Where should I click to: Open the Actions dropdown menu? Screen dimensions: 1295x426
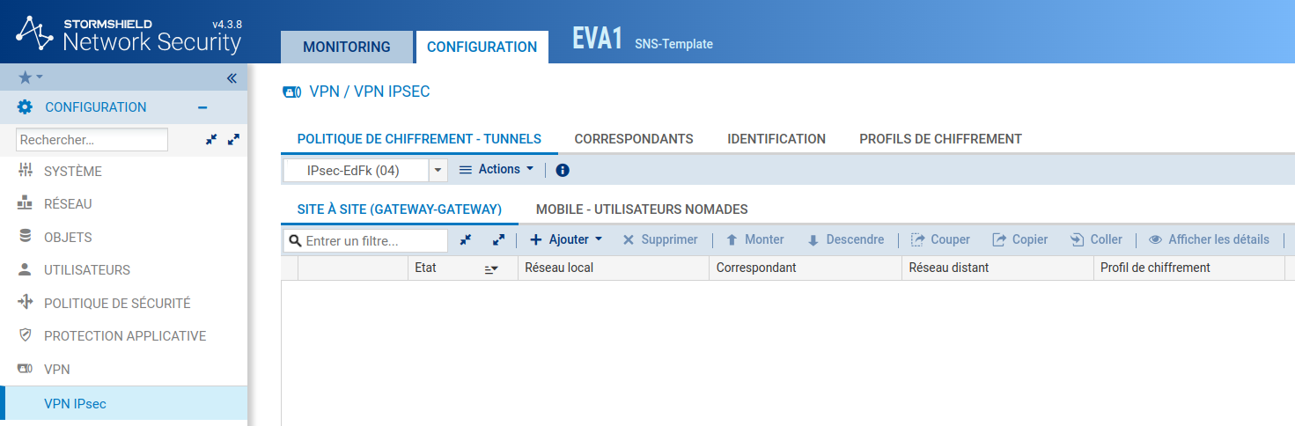(497, 170)
